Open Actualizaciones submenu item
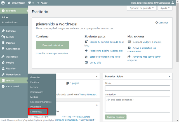Viewport: 179px width, 122px height. (10, 22)
